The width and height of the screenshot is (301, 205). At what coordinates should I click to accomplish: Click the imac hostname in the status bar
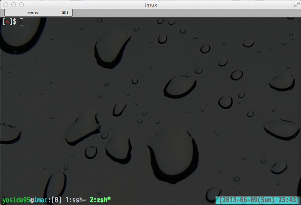click(x=40, y=200)
